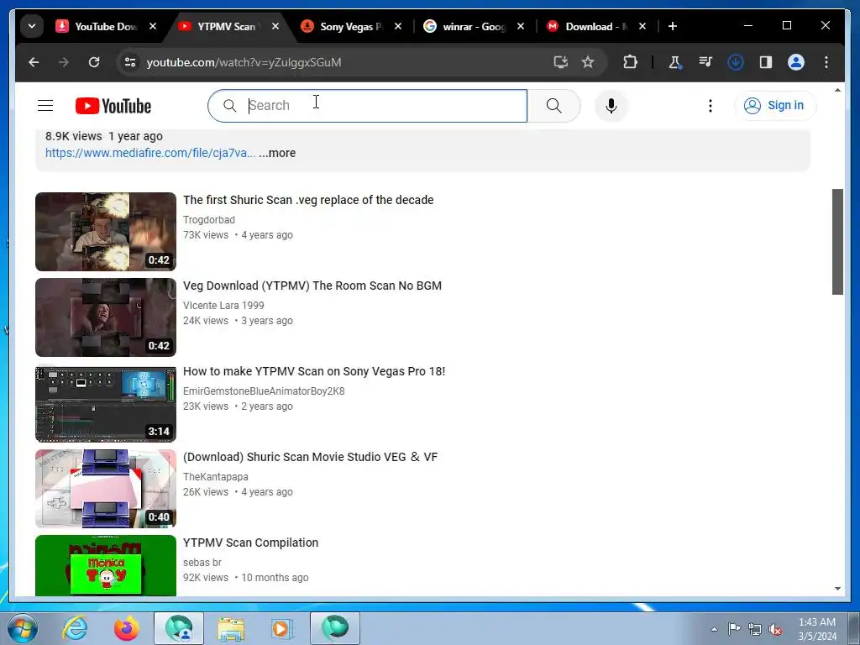860x645 pixels.
Task: Open the Vicente Lara 1999 channel
Action: click(x=223, y=306)
